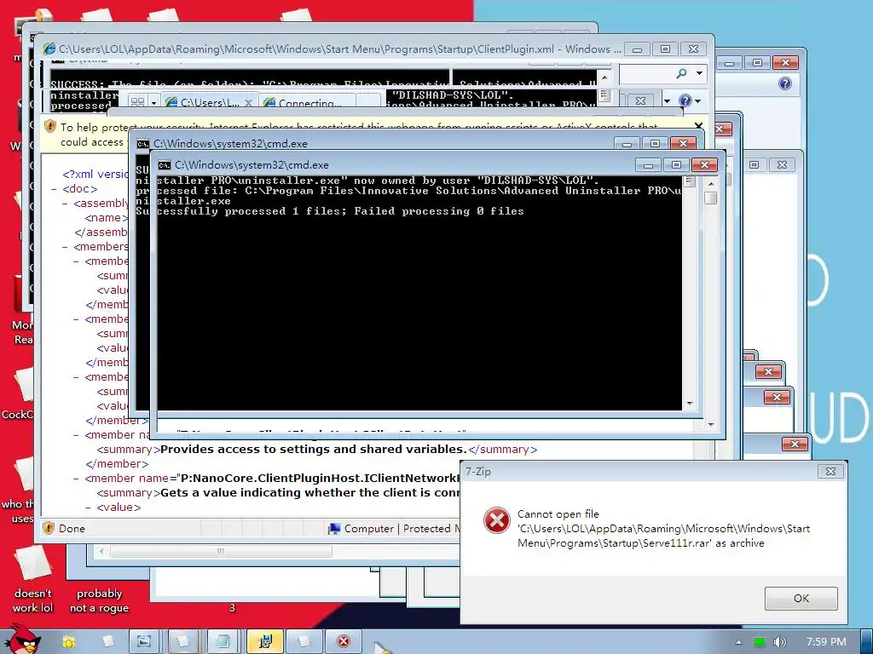Open IE Quick Tabs grid button
Image resolution: width=873 pixels, height=654 pixels.
(x=137, y=102)
